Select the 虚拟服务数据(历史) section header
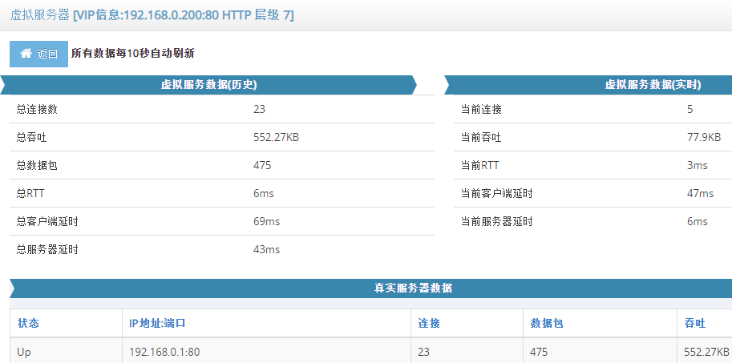The width and height of the screenshot is (732, 363). (208, 84)
